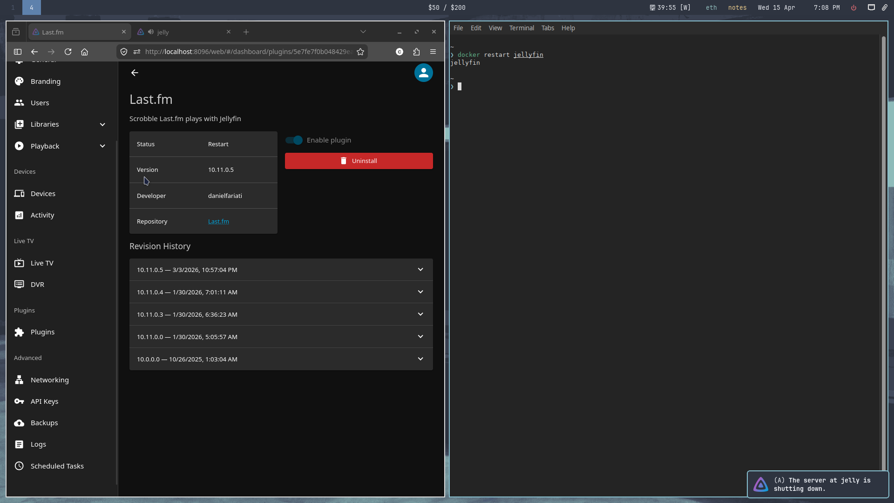Click the Revision History heading
The height and width of the screenshot is (503, 894).
[x=160, y=246]
